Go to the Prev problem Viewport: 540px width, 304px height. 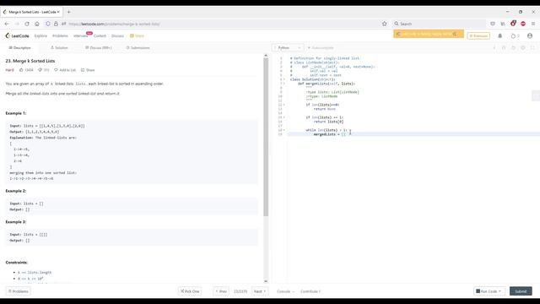tap(221, 291)
